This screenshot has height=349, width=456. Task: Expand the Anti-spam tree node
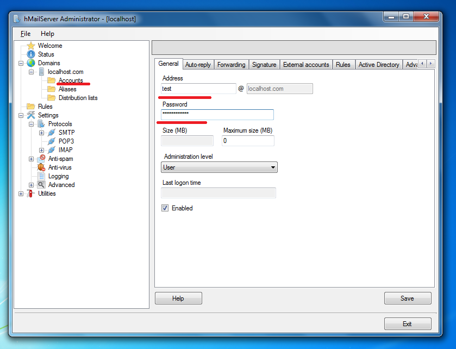click(31, 159)
